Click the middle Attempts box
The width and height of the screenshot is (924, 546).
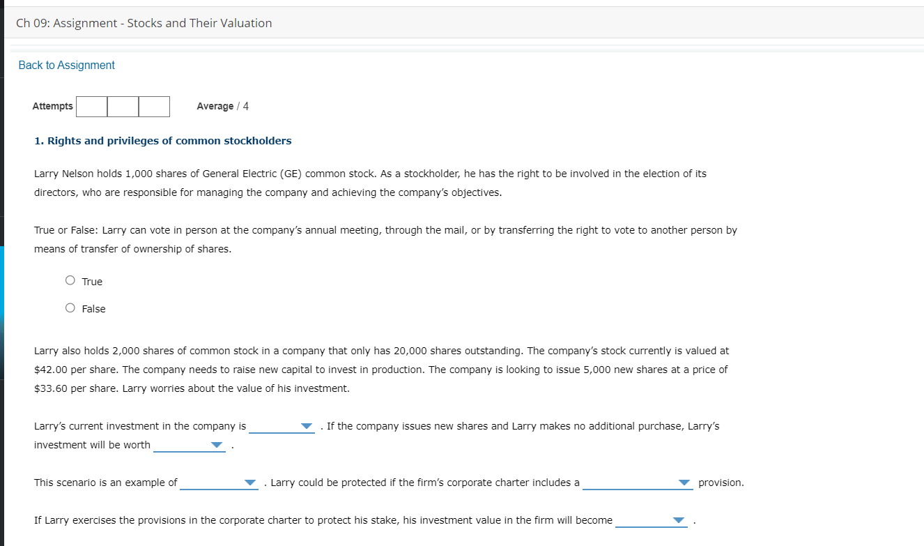pyautogui.click(x=123, y=107)
